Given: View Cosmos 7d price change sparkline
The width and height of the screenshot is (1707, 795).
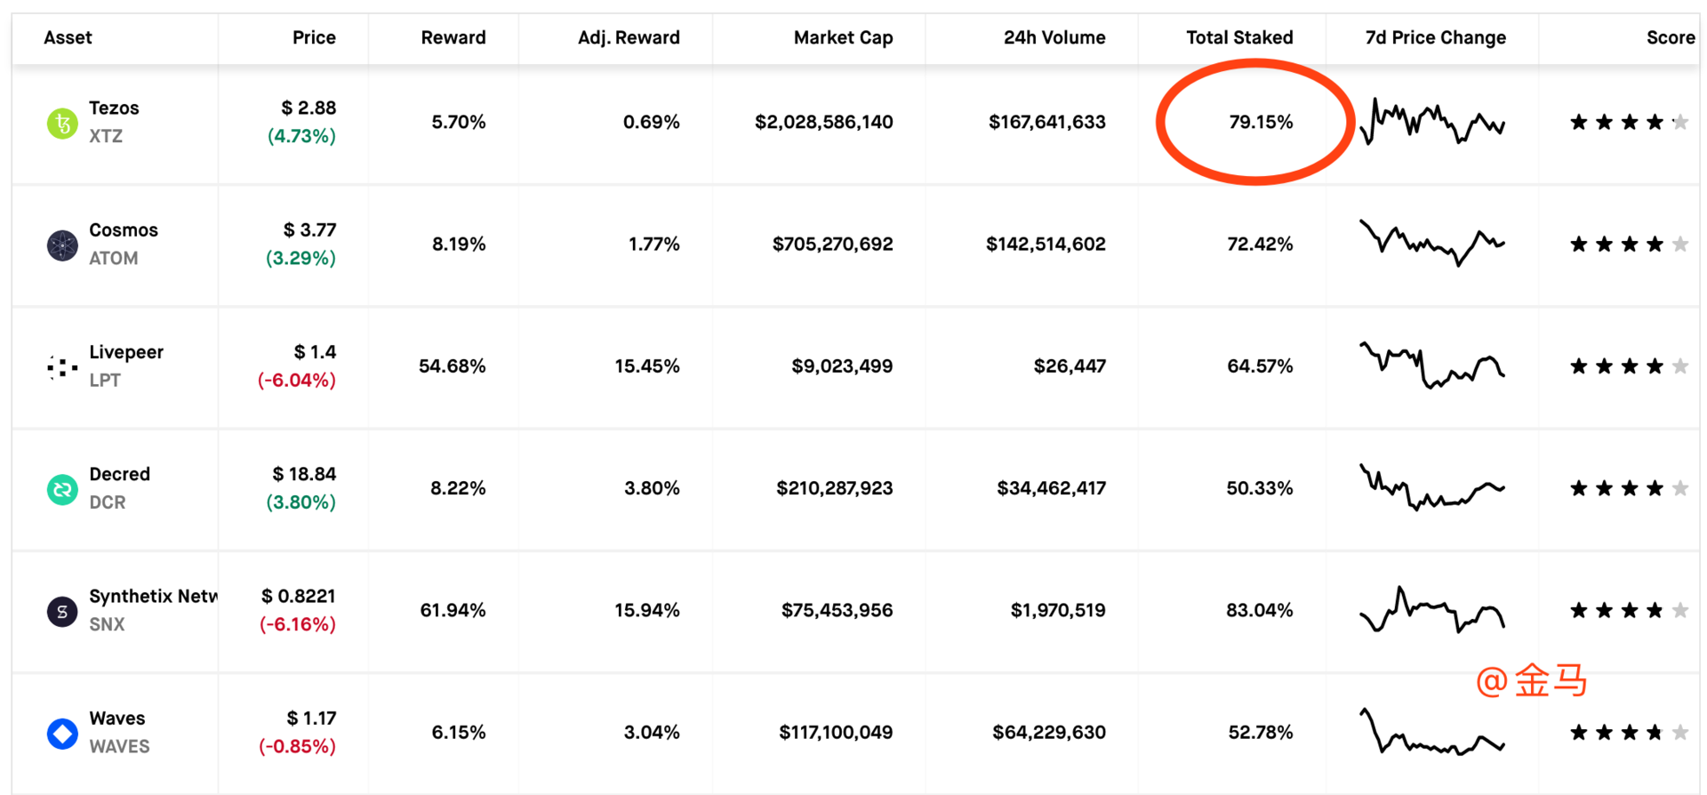Looking at the screenshot, I should (1431, 243).
